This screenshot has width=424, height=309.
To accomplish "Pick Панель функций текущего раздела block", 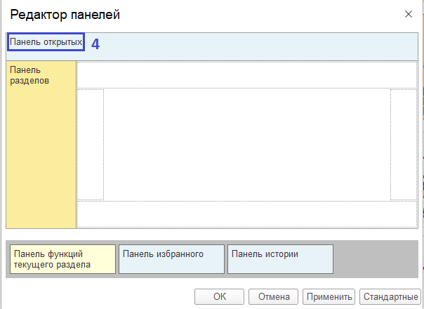I will [60, 258].
